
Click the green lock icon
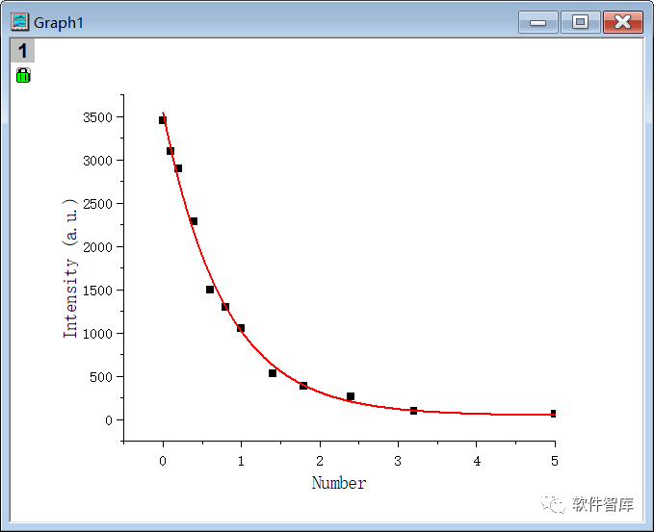[x=23, y=75]
